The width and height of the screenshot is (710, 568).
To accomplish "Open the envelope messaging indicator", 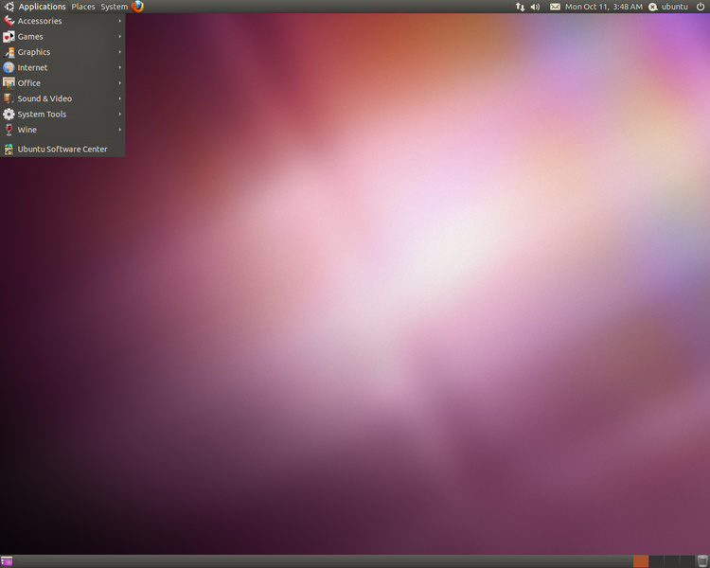I will point(555,7).
